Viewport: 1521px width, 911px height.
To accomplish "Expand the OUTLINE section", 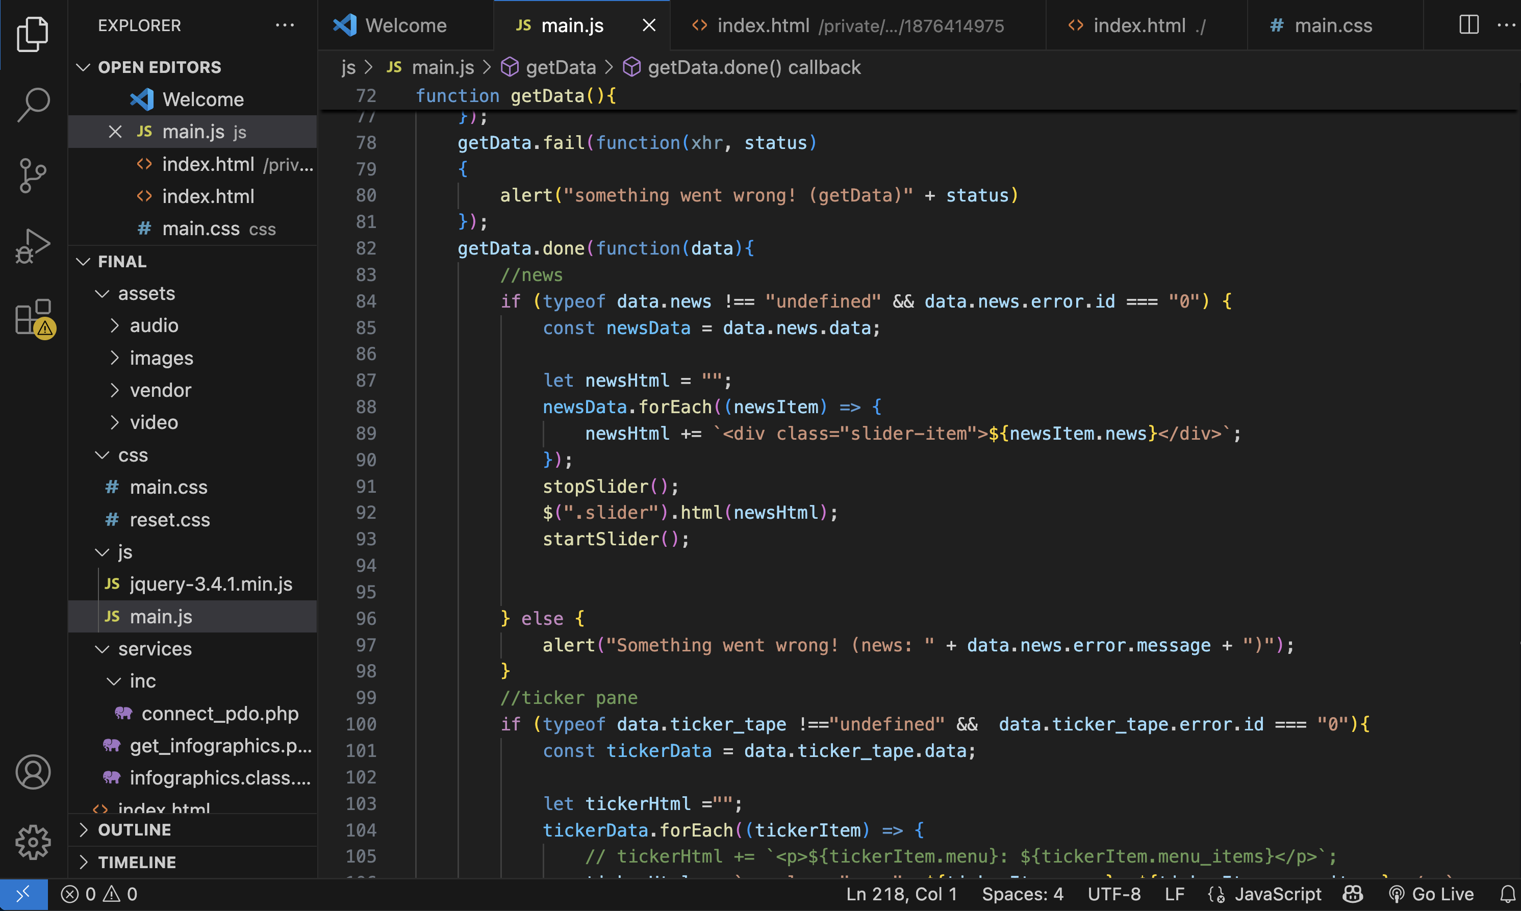I will coord(135,829).
